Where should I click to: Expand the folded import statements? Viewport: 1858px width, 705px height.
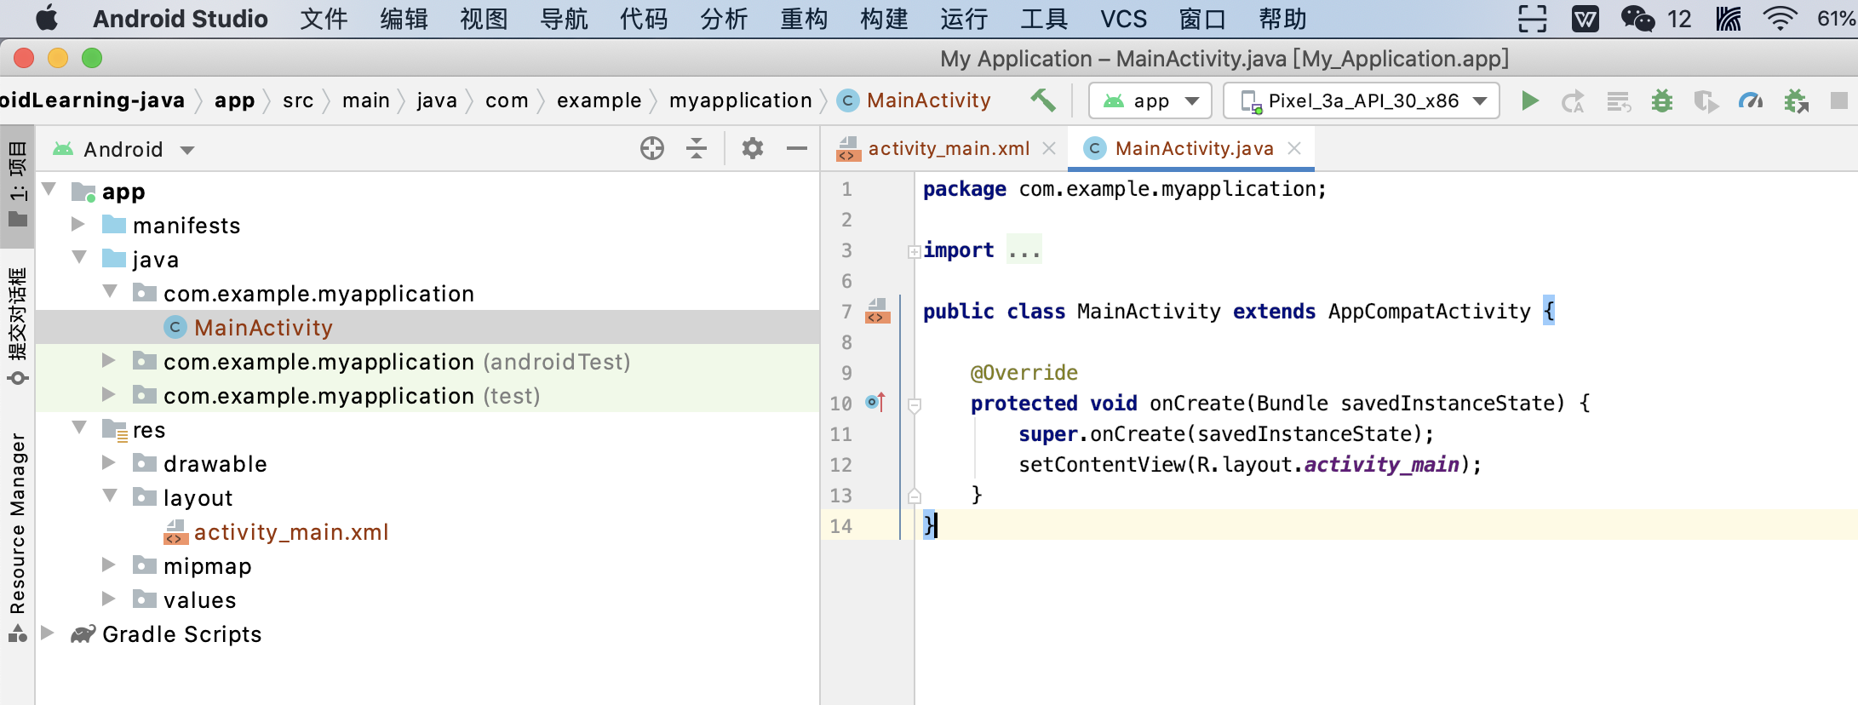click(x=914, y=251)
